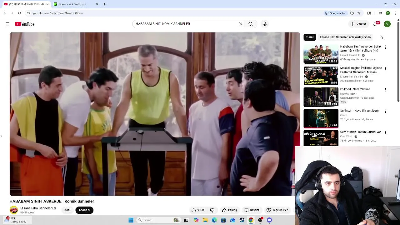Open Windows Start menu
The width and height of the screenshot is (400, 225).
pos(131,220)
